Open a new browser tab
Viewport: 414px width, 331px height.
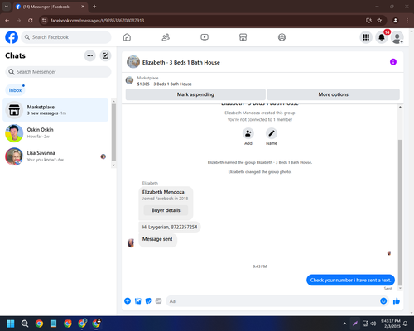click(x=94, y=7)
